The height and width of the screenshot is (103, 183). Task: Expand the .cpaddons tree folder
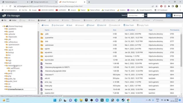(5, 29)
